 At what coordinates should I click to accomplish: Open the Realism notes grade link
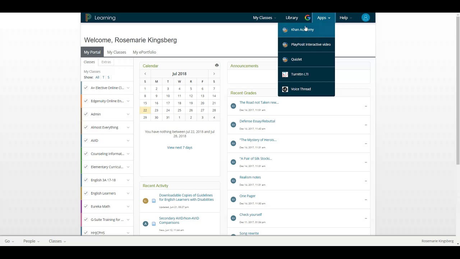[x=250, y=177]
